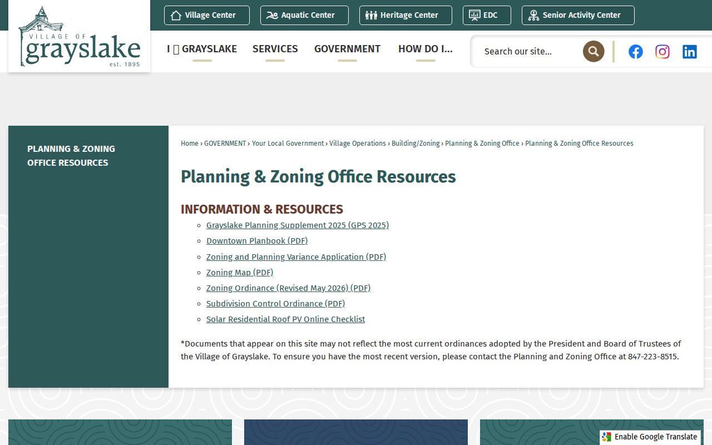This screenshot has height=445, width=712.
Task: Open Zoning Map PDF link
Action: pyautogui.click(x=240, y=273)
